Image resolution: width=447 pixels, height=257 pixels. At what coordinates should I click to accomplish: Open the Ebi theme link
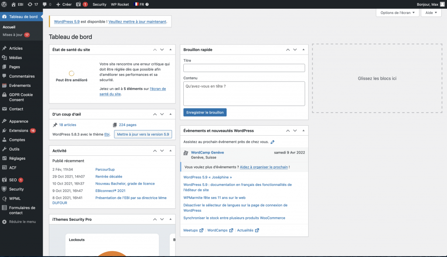pyautogui.click(x=107, y=134)
